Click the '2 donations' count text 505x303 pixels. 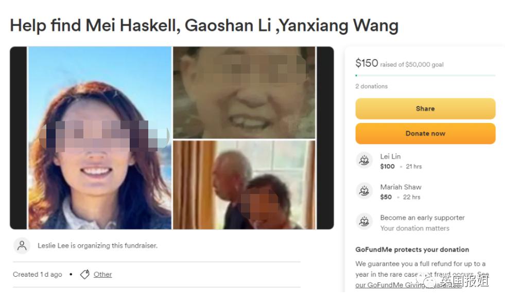click(x=371, y=86)
